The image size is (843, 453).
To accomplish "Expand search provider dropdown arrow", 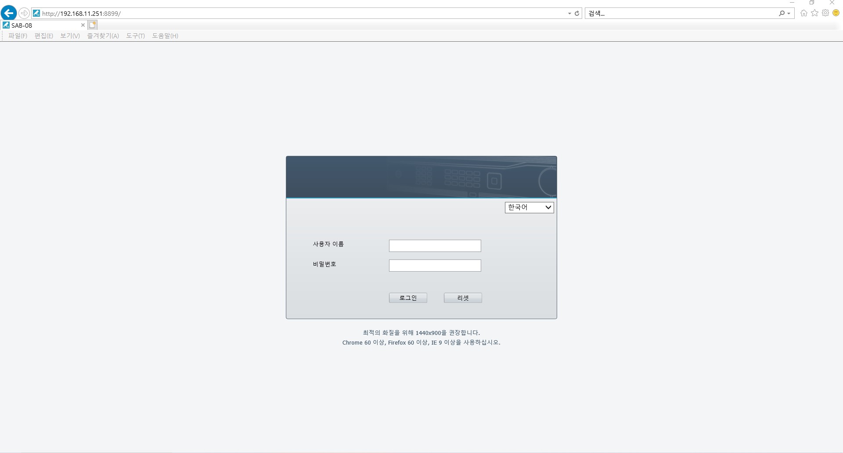I will coord(789,13).
